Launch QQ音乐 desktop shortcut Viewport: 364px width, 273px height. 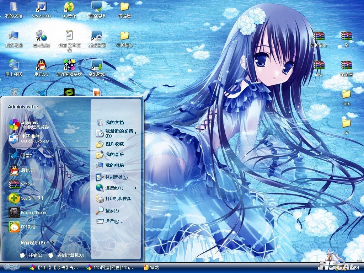click(69, 10)
